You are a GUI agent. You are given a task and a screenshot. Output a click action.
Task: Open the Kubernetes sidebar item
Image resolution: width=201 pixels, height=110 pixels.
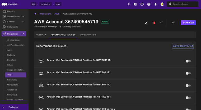point(12,80)
